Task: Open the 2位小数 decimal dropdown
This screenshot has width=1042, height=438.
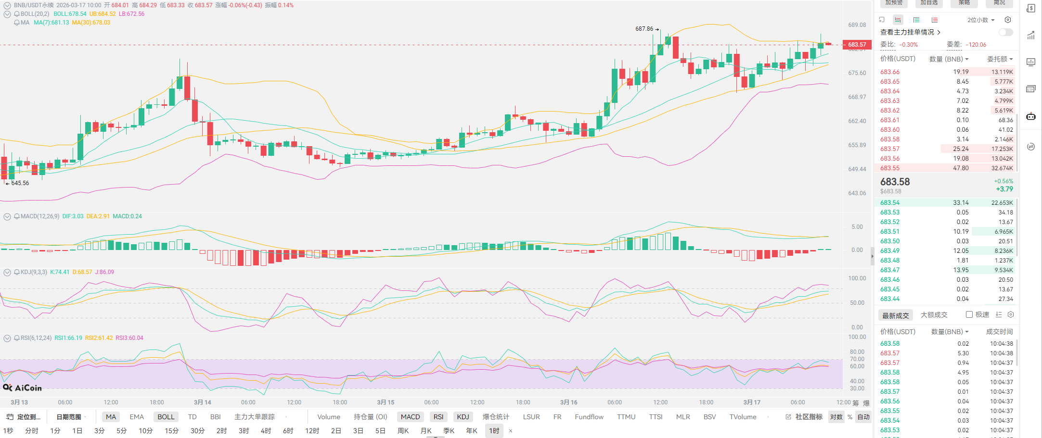Action: coord(981,20)
